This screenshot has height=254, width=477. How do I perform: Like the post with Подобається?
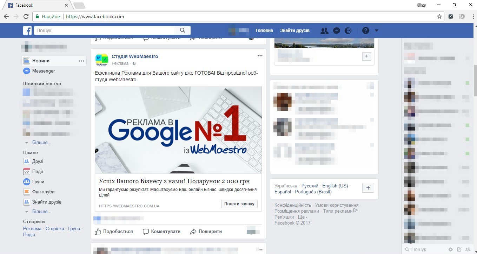point(114,232)
